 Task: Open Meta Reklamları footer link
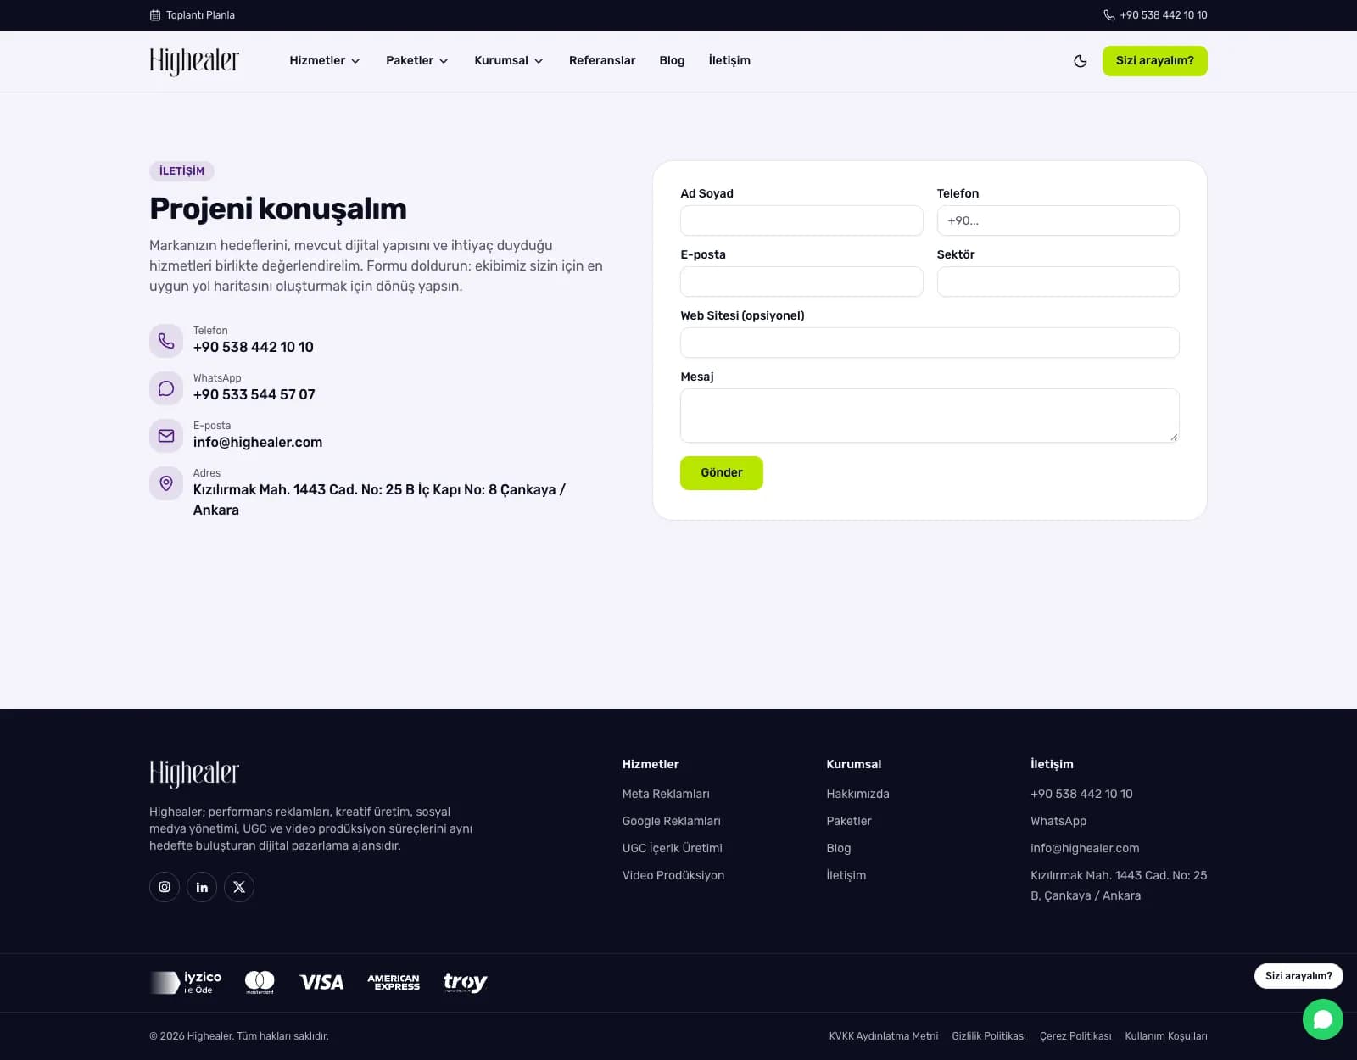[666, 795]
